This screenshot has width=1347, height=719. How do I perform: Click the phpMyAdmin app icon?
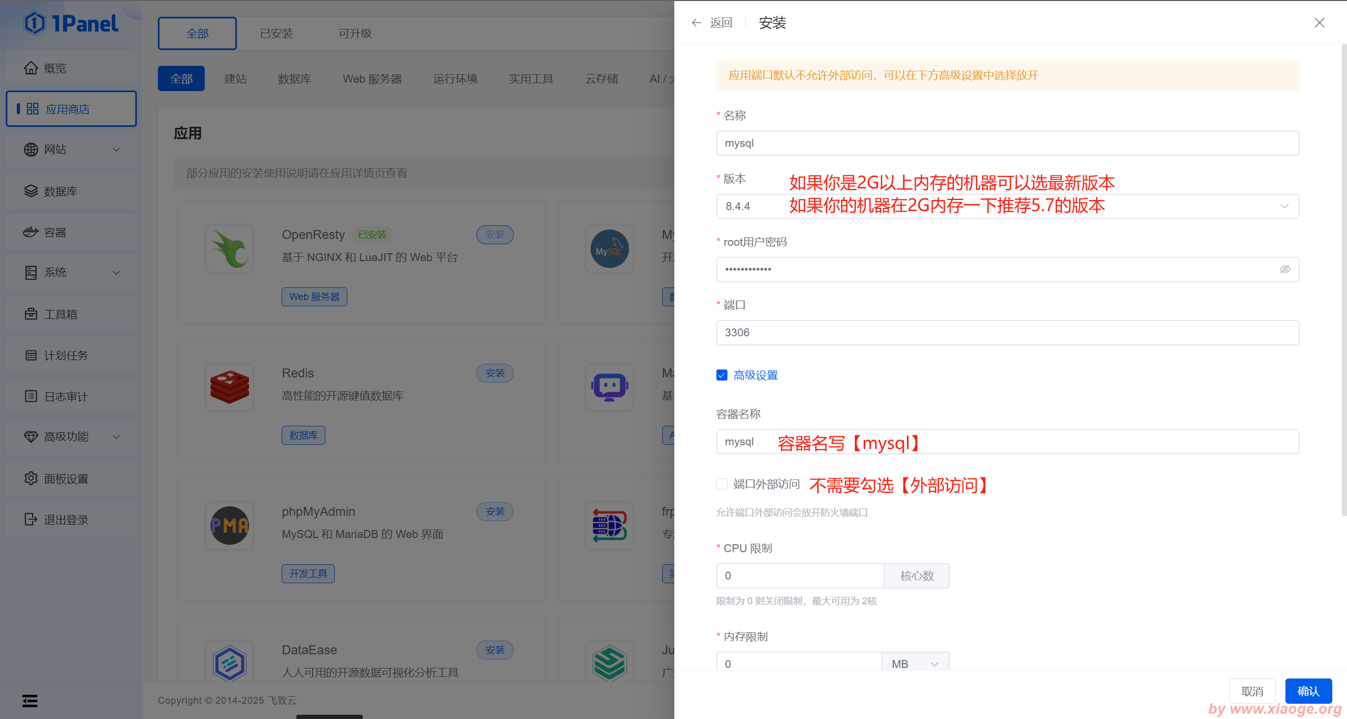point(230,525)
